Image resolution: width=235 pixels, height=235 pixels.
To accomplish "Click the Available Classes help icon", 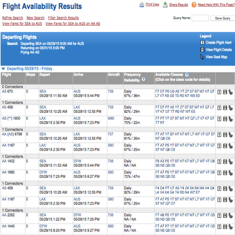I will click(187, 75).
